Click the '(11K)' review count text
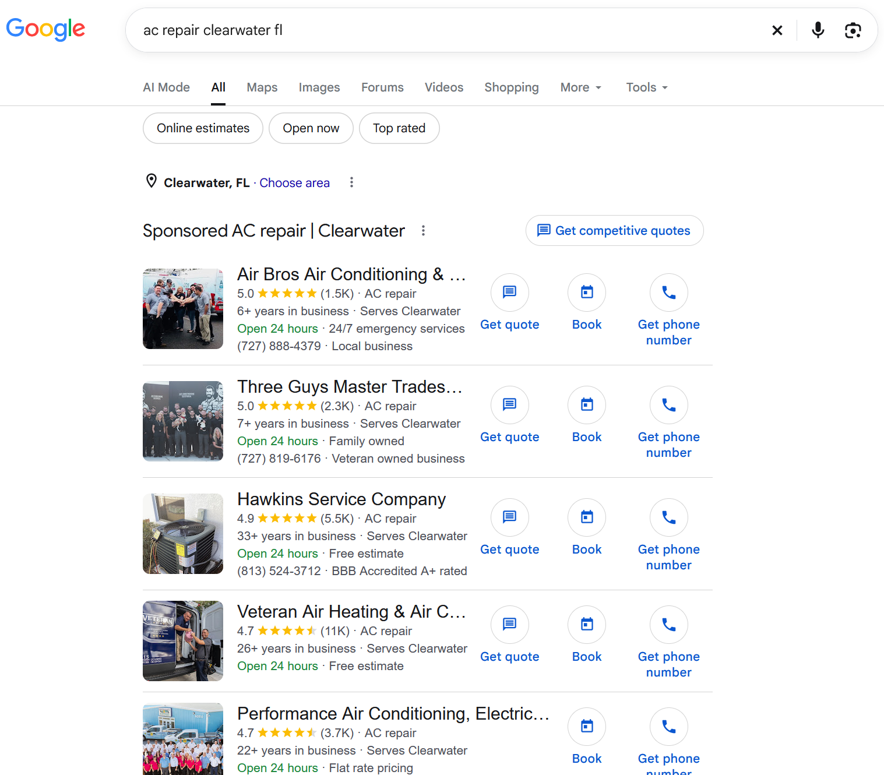 [335, 631]
